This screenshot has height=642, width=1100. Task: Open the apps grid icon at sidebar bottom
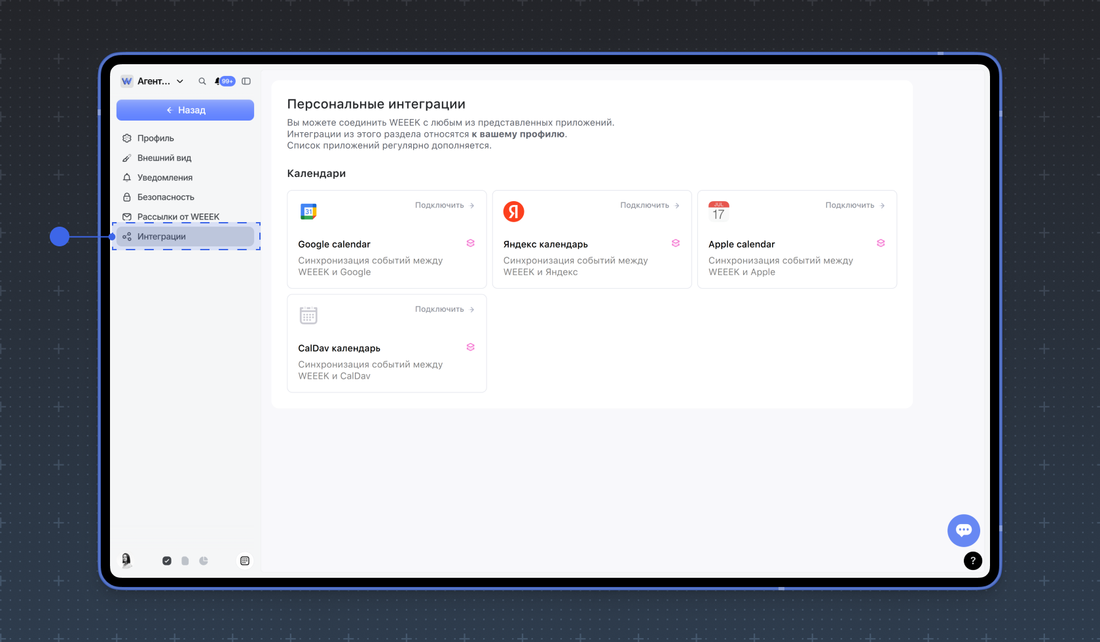(245, 561)
